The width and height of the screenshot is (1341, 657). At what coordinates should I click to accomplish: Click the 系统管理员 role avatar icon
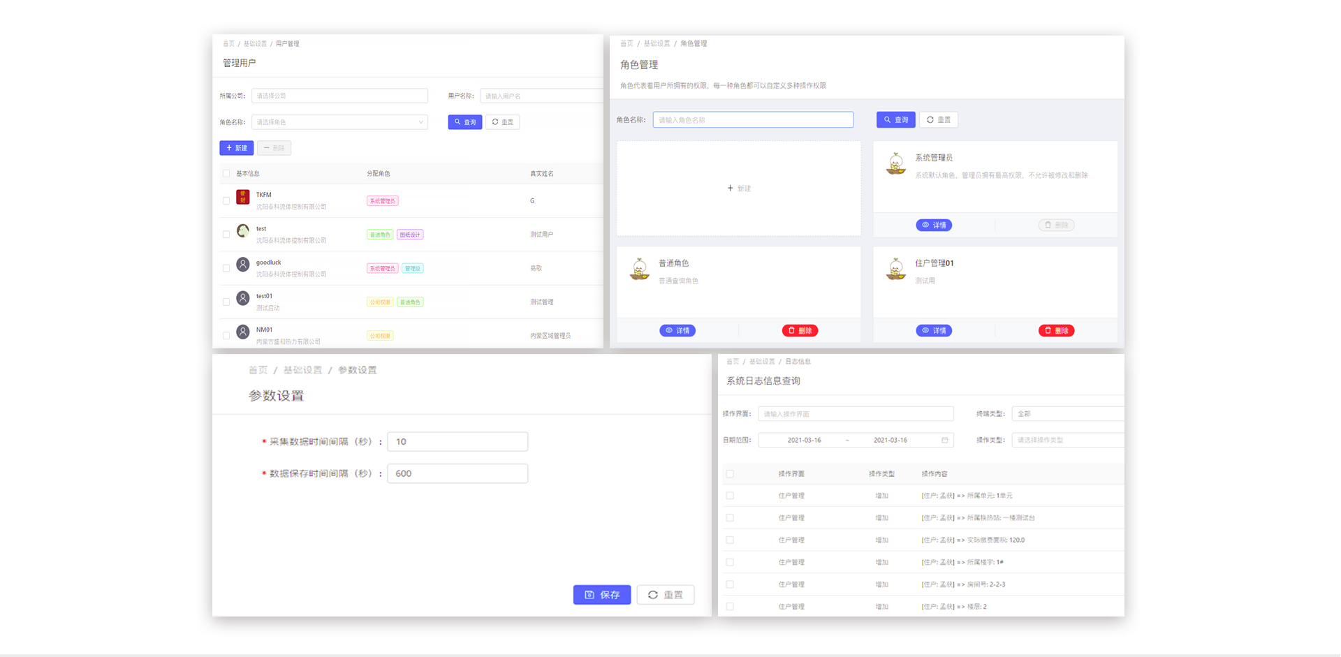(895, 163)
